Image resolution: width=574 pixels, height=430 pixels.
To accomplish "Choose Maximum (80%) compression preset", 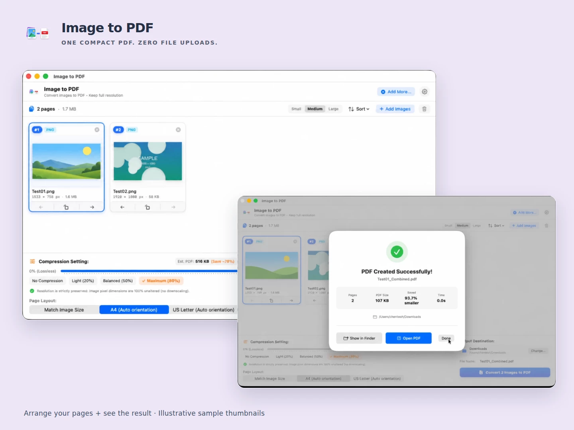I will (161, 281).
